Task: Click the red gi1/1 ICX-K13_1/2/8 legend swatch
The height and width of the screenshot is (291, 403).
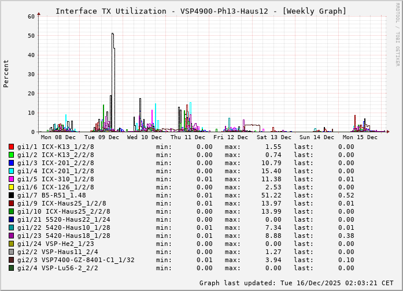Action: pos(11,147)
